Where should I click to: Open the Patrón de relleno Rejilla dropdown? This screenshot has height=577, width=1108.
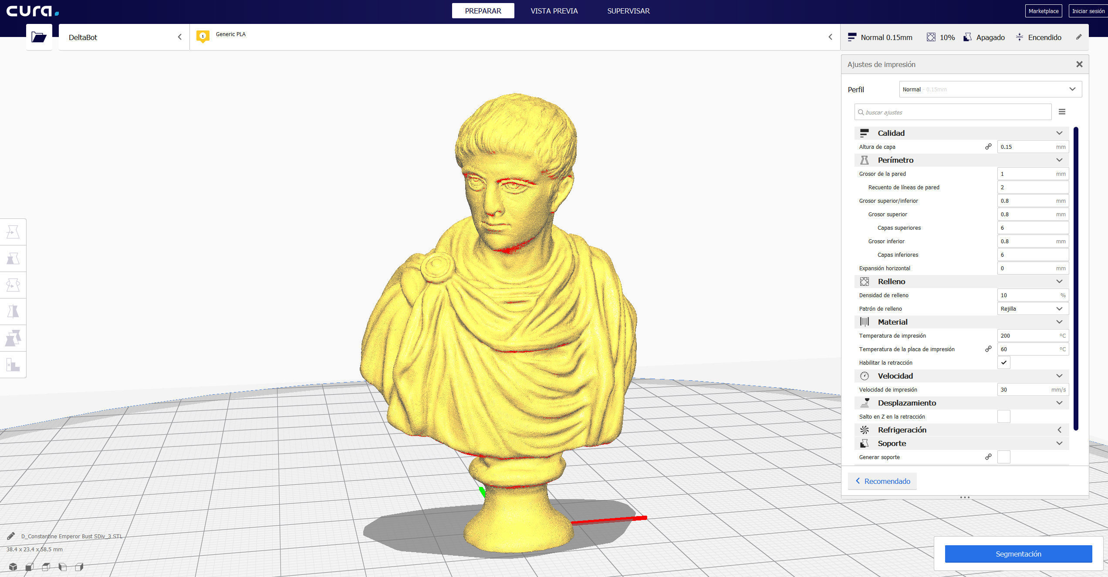tap(1033, 309)
